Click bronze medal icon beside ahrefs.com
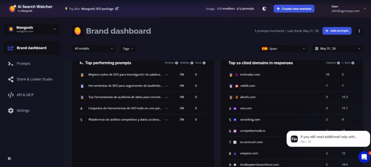 tap(231, 97)
